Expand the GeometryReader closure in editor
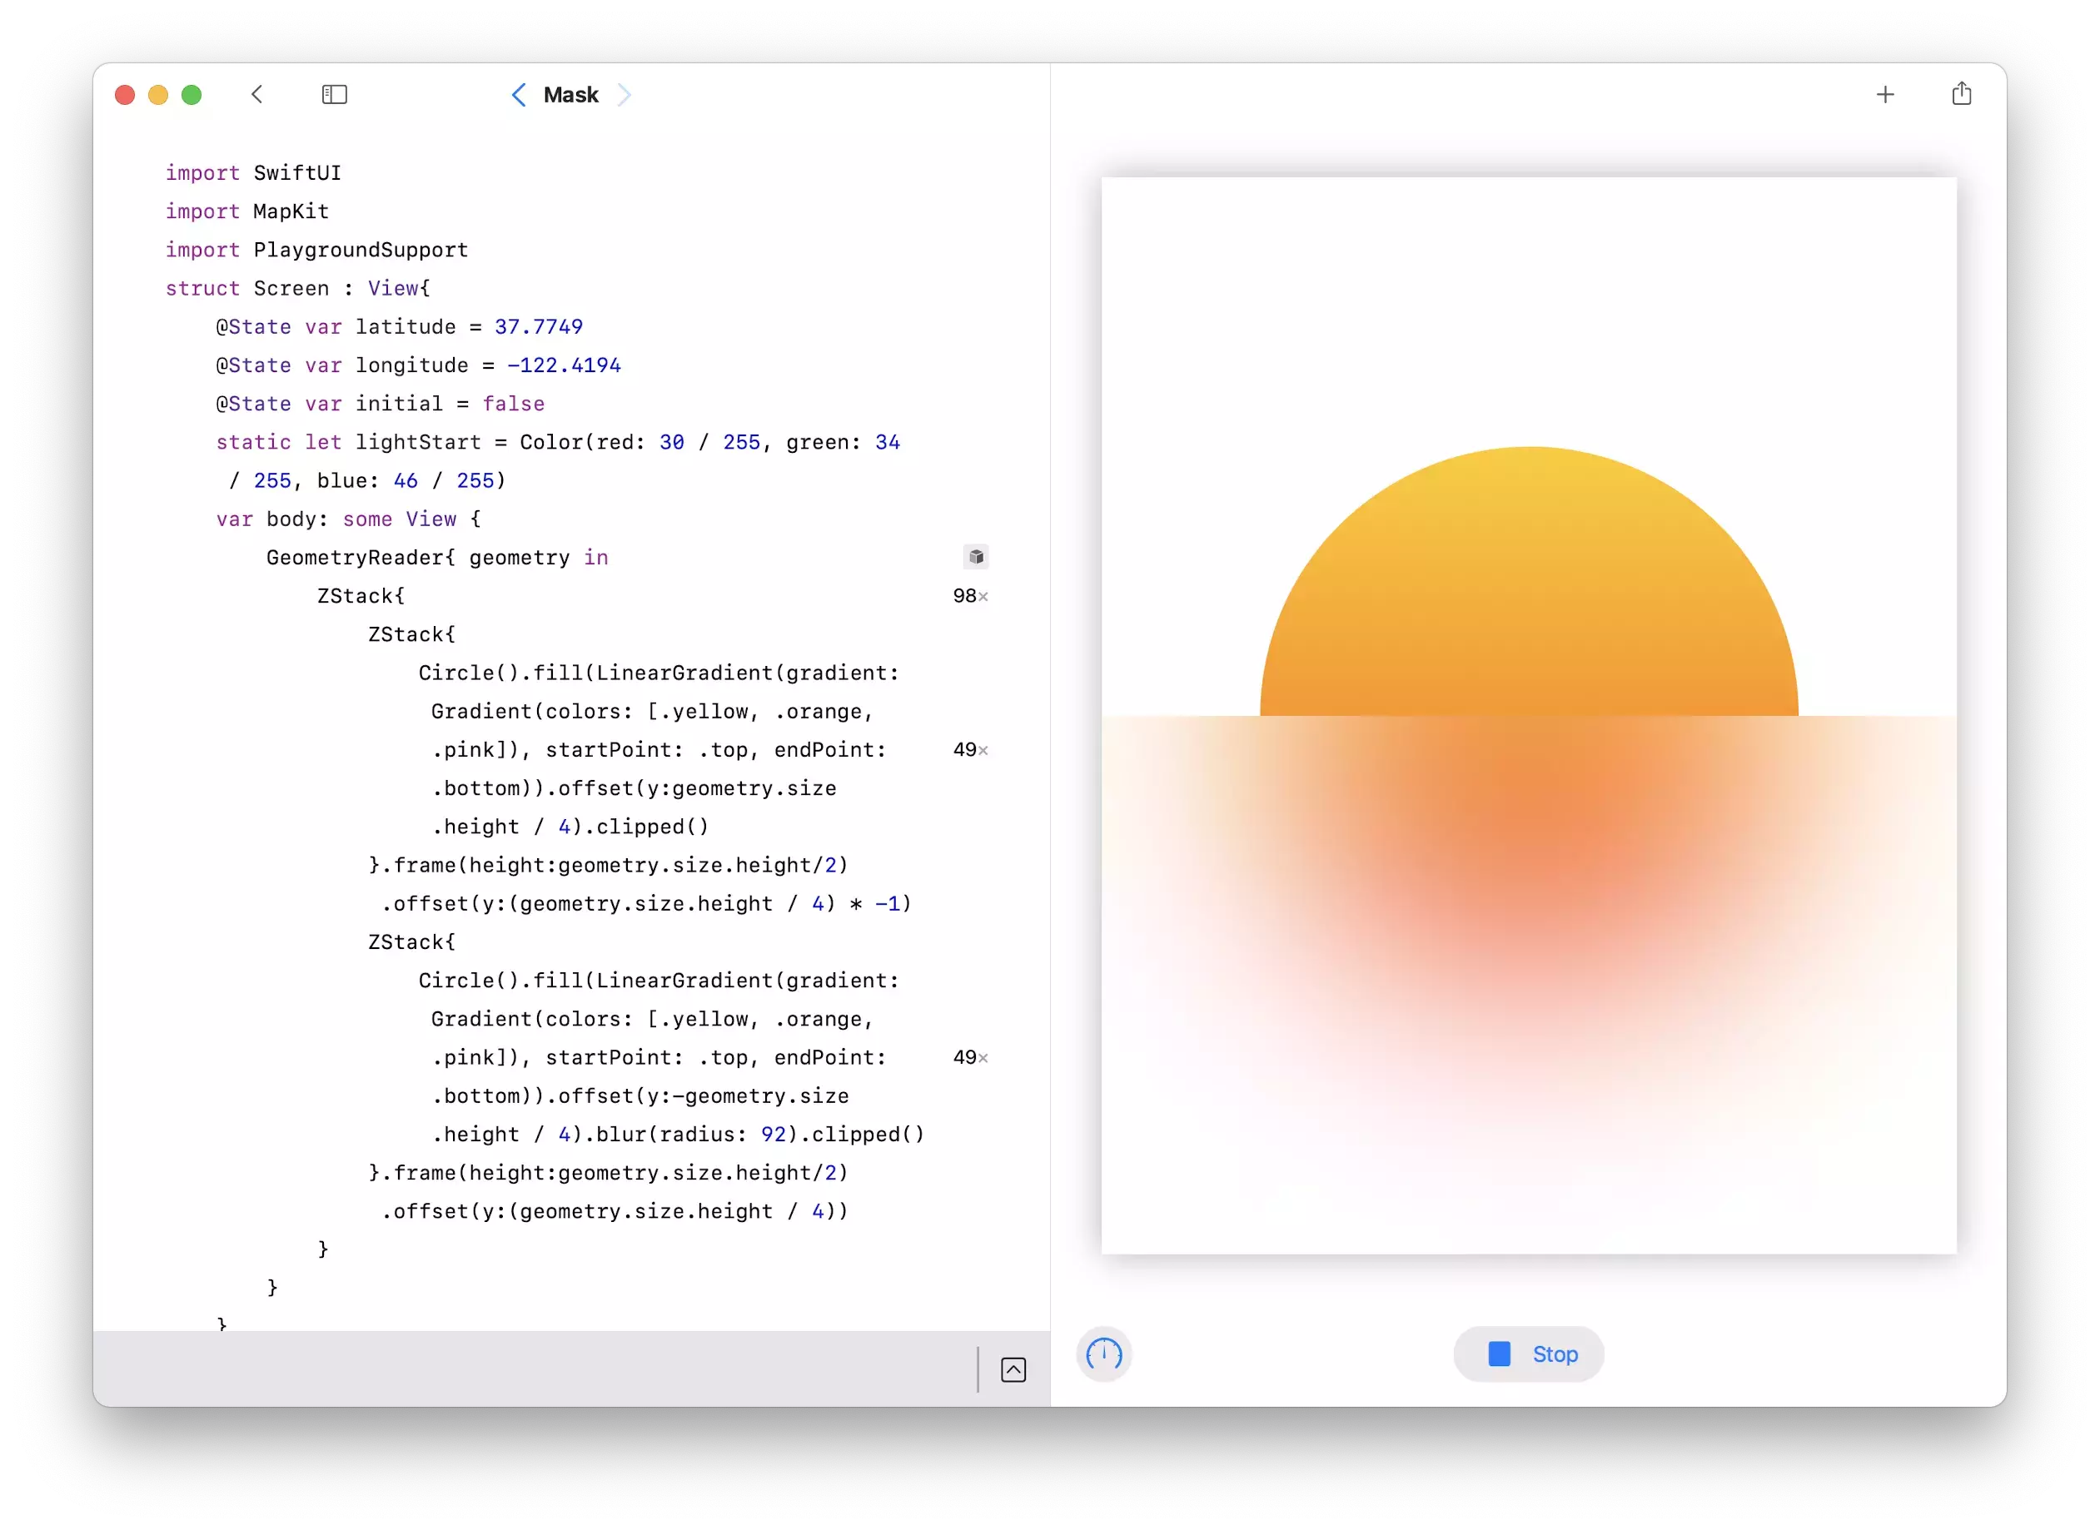Image resolution: width=2100 pixels, height=1530 pixels. coord(975,555)
